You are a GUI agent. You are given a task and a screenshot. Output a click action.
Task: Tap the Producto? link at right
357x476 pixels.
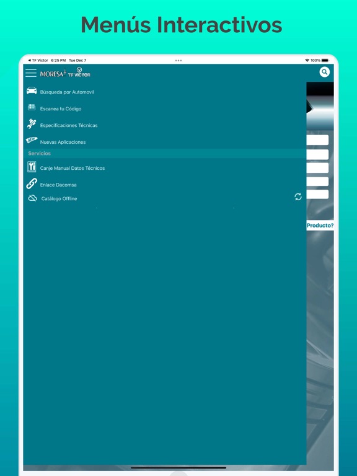(x=320, y=225)
